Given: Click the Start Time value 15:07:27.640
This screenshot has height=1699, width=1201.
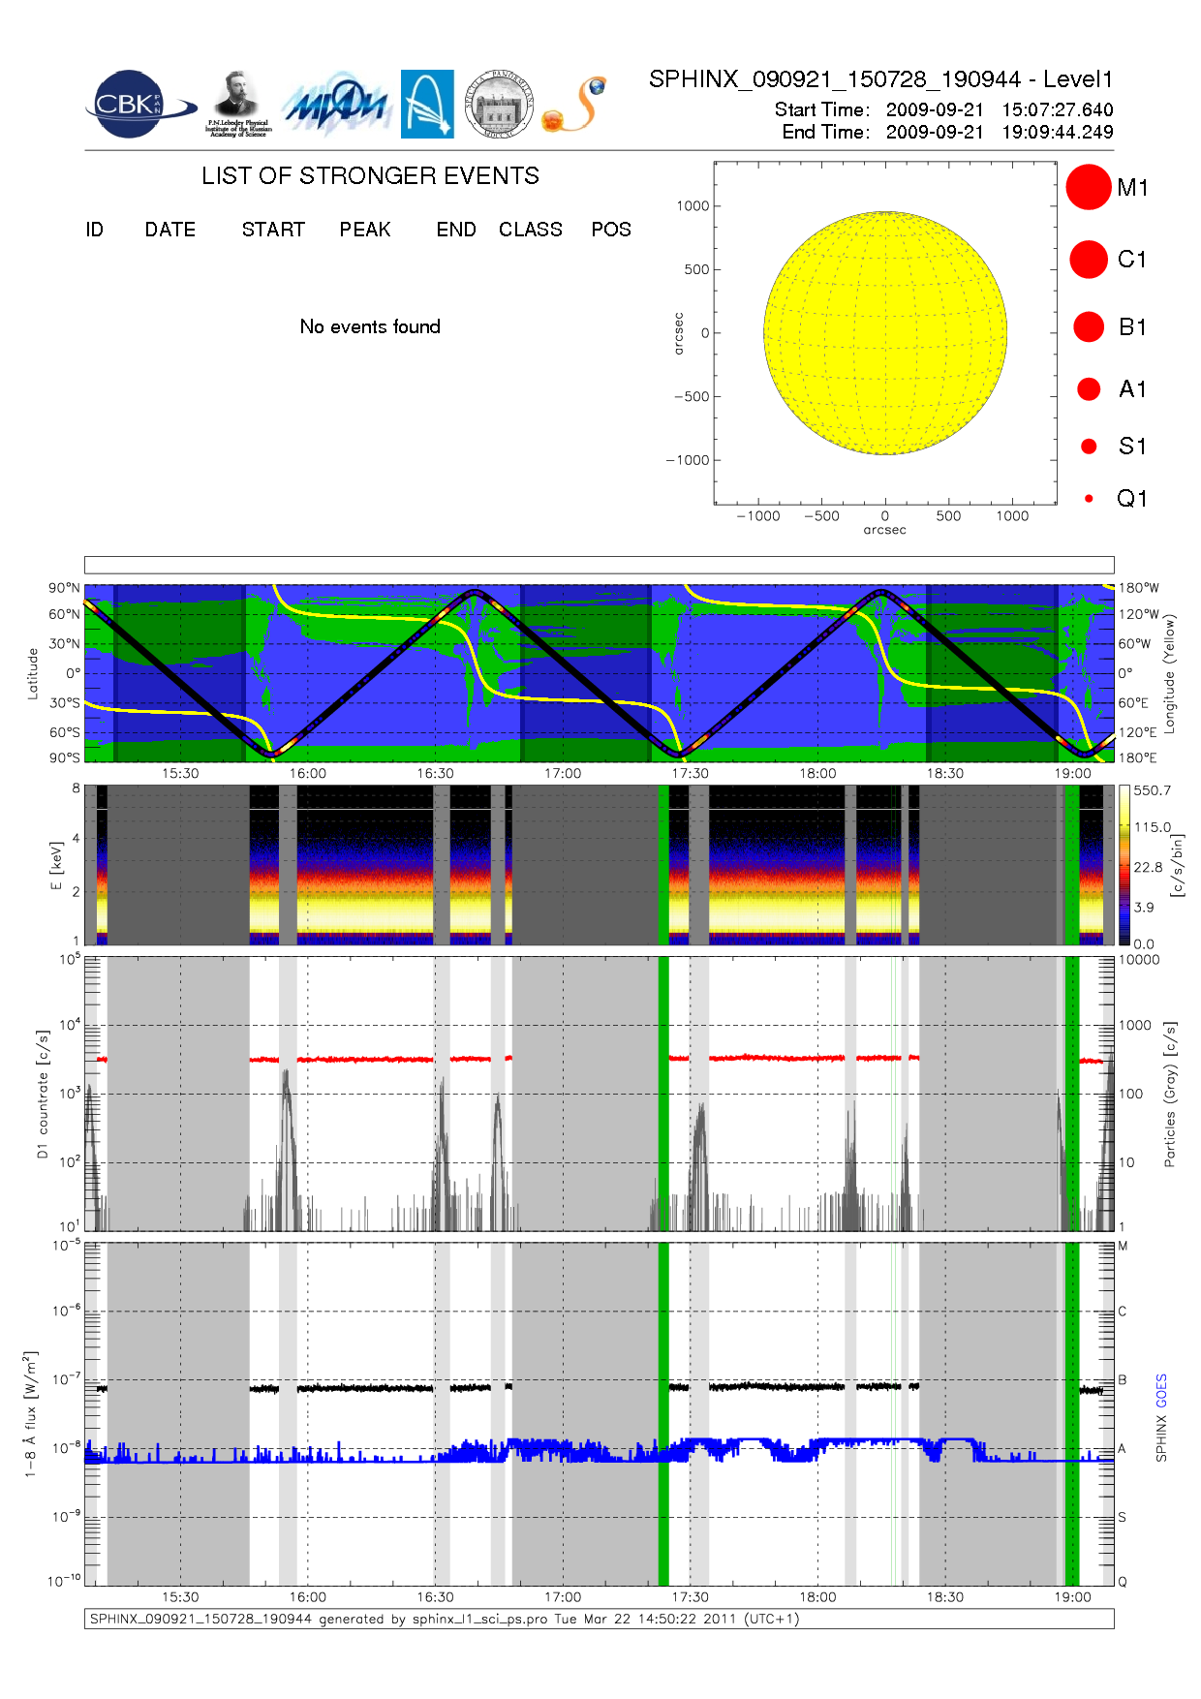Looking at the screenshot, I should point(1058,109).
